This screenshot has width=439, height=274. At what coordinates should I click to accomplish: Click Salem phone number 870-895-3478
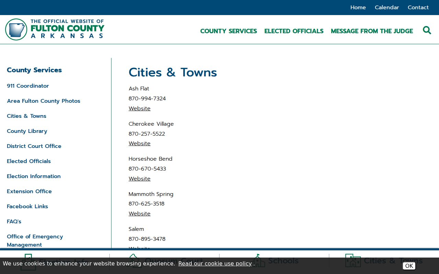147,239
